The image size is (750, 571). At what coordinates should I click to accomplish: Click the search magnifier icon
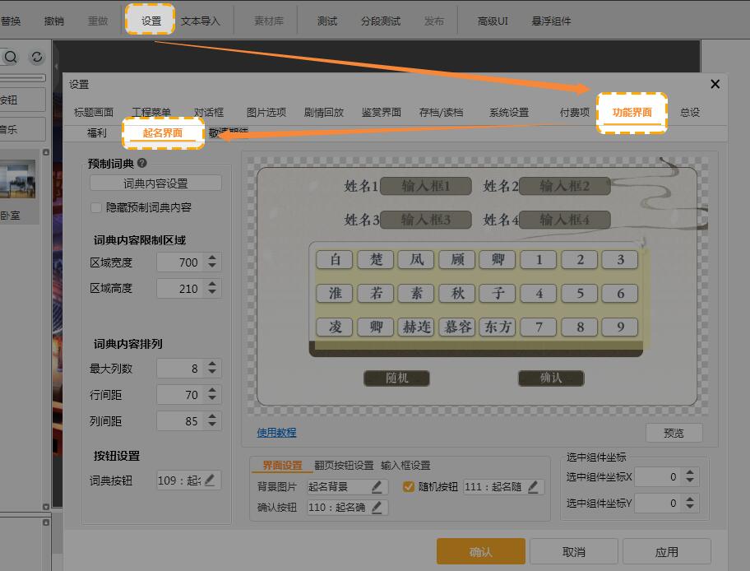click(x=12, y=57)
